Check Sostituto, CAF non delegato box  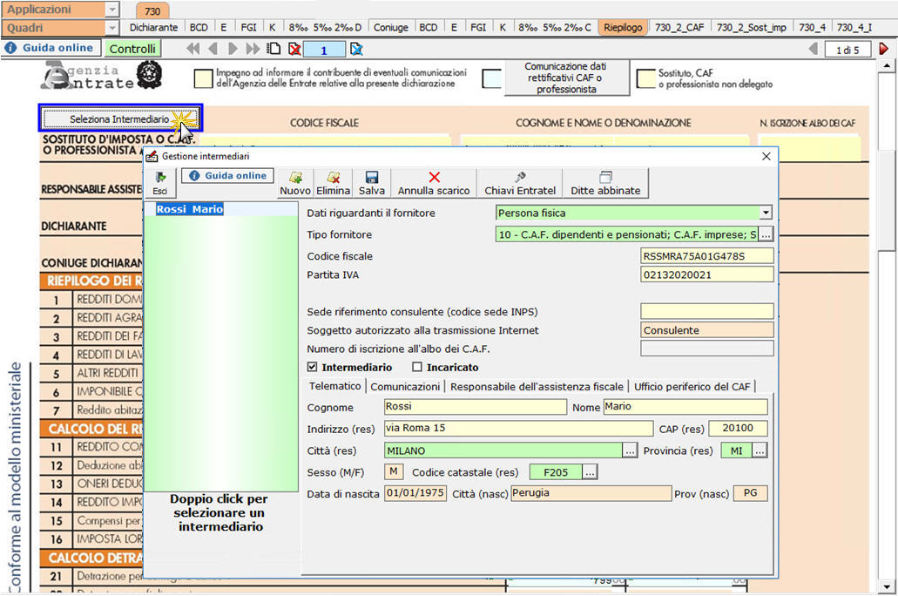pyautogui.click(x=646, y=78)
